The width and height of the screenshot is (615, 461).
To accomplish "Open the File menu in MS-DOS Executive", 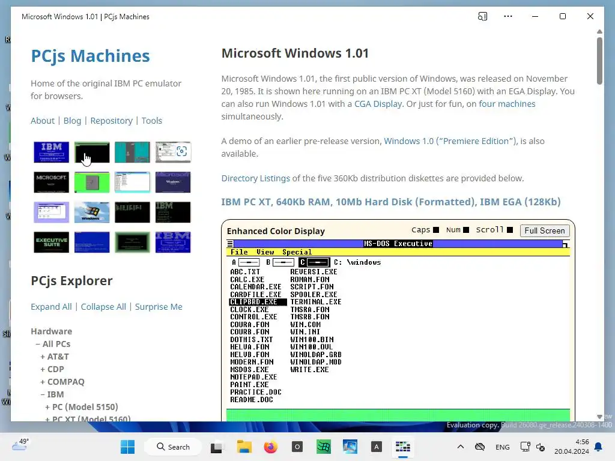I will pos(239,252).
